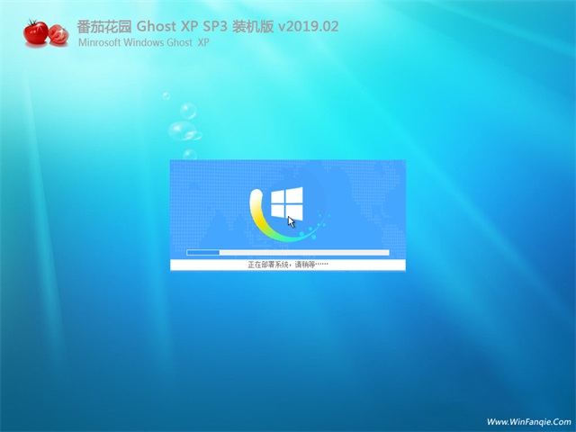Click the tomato logo icon

(x=46, y=33)
